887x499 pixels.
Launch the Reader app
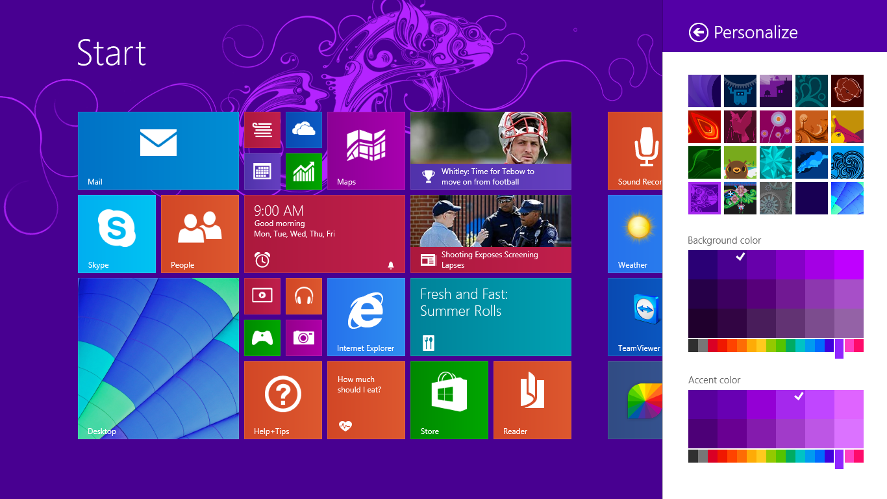tap(532, 400)
